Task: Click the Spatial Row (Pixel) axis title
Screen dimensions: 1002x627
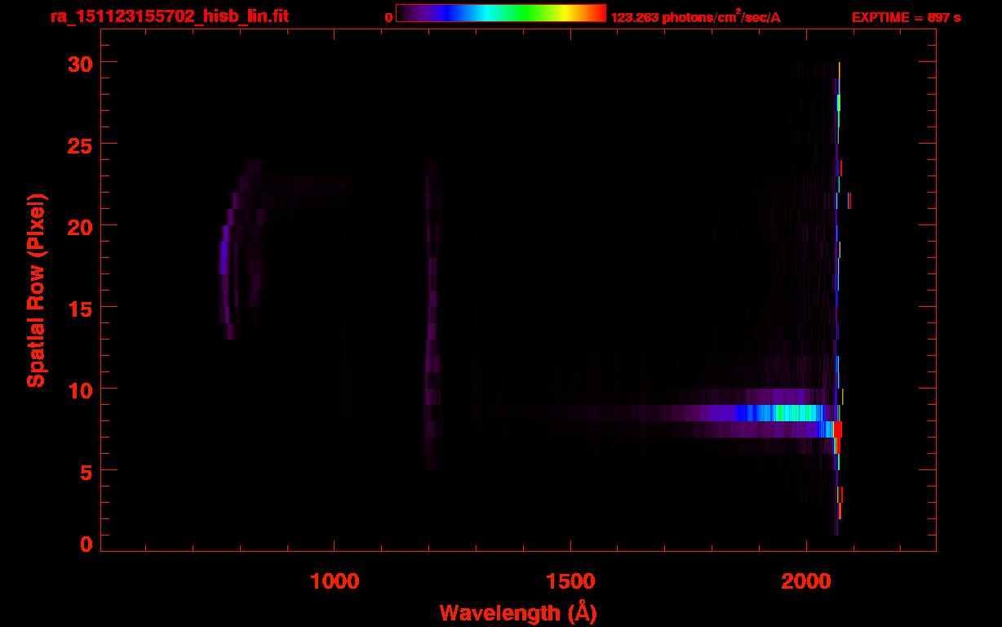Action: pos(36,290)
